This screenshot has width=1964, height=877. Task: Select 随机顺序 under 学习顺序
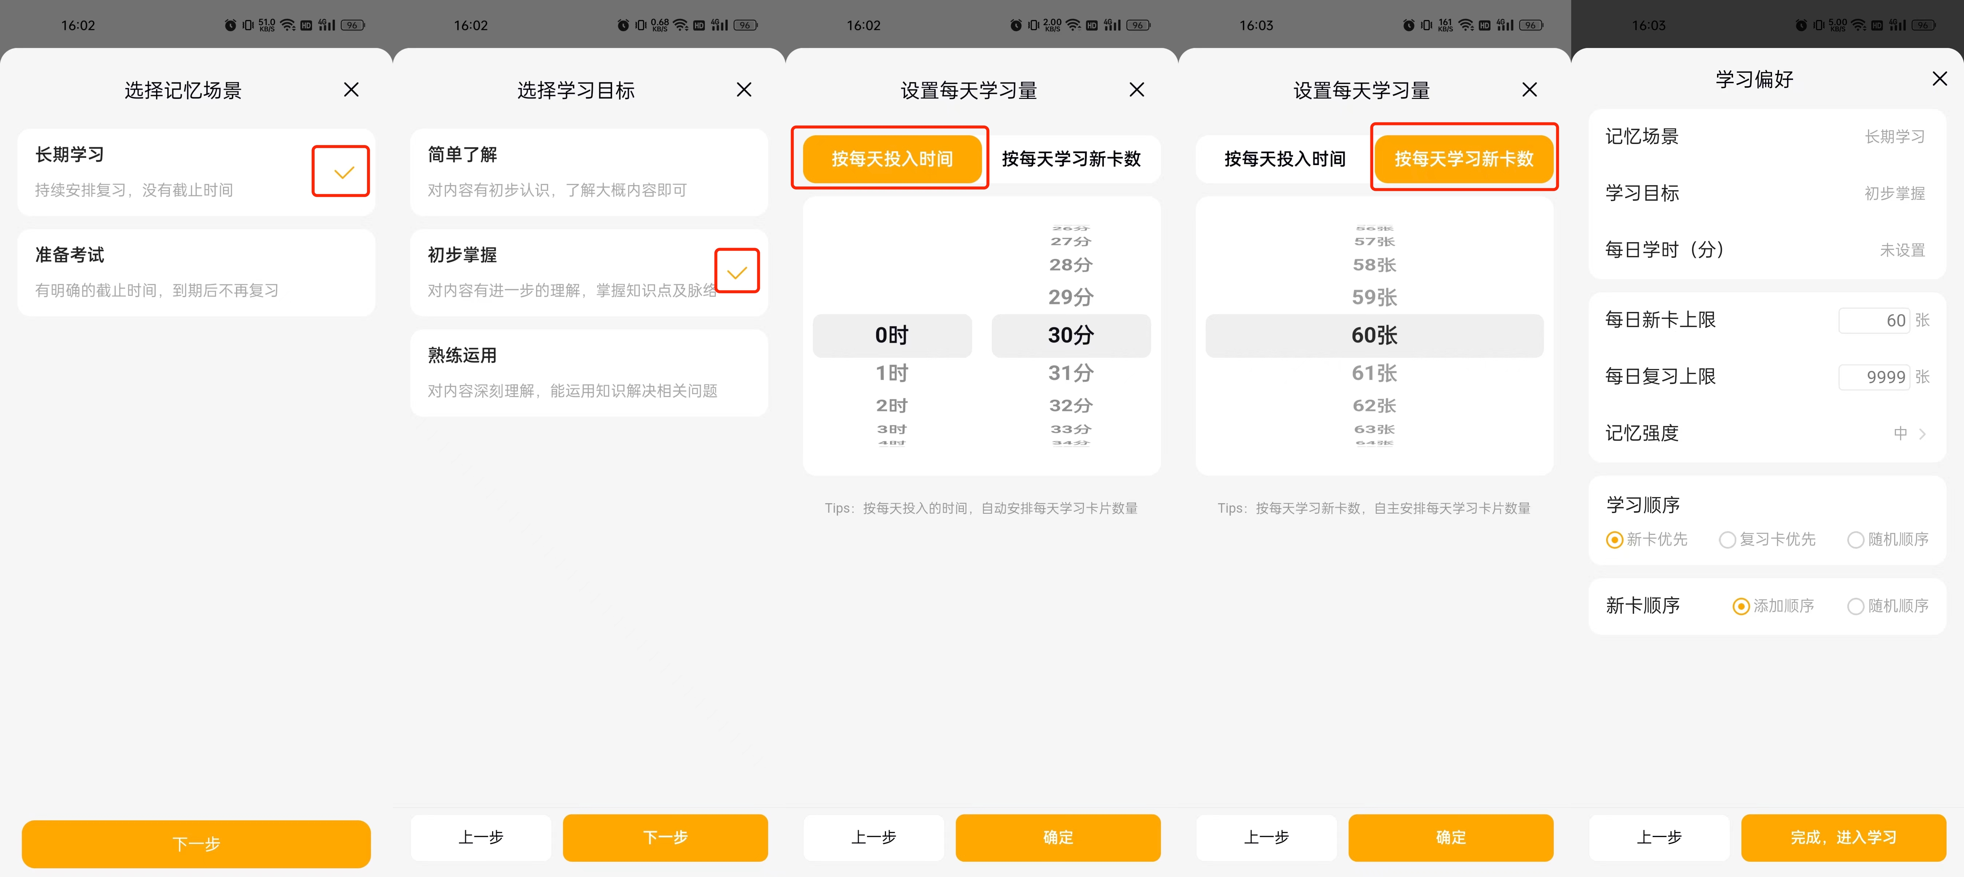tap(1888, 540)
